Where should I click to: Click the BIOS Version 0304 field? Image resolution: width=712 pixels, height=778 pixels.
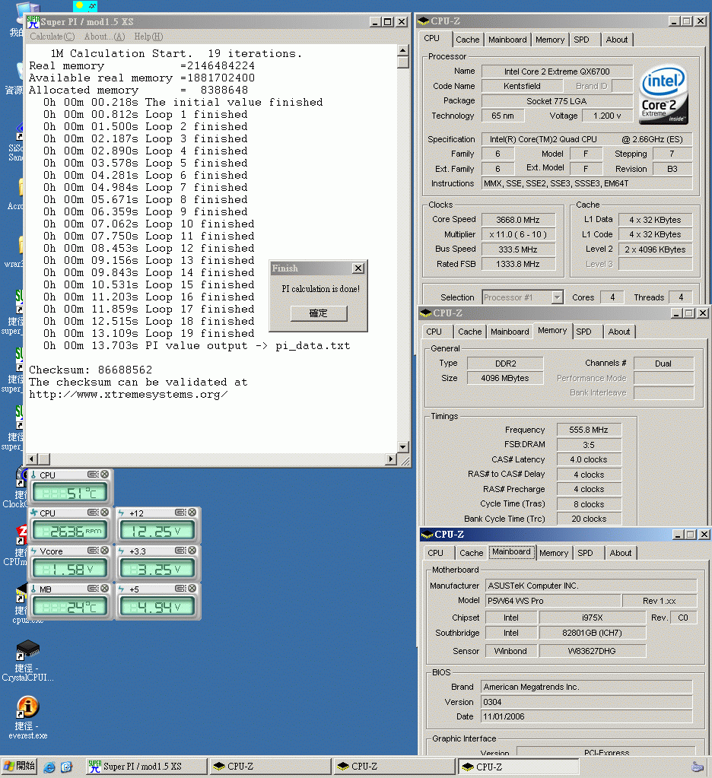pyautogui.click(x=586, y=702)
